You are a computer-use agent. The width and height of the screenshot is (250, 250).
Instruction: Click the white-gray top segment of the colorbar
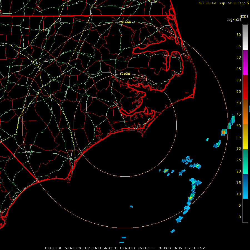[x=245, y=37]
